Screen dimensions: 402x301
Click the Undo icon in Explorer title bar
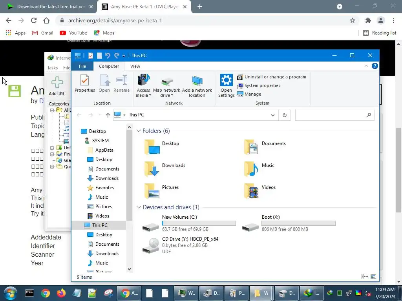108,56
